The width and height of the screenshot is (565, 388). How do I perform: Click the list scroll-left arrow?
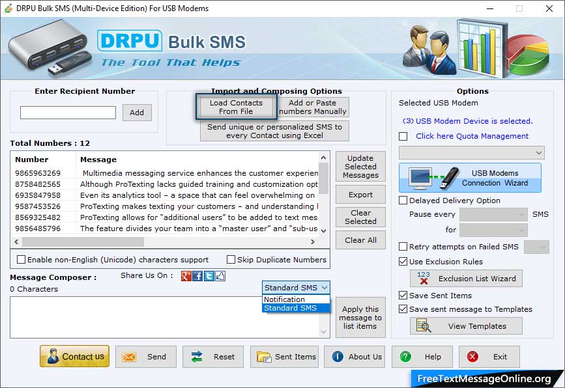tap(16, 242)
